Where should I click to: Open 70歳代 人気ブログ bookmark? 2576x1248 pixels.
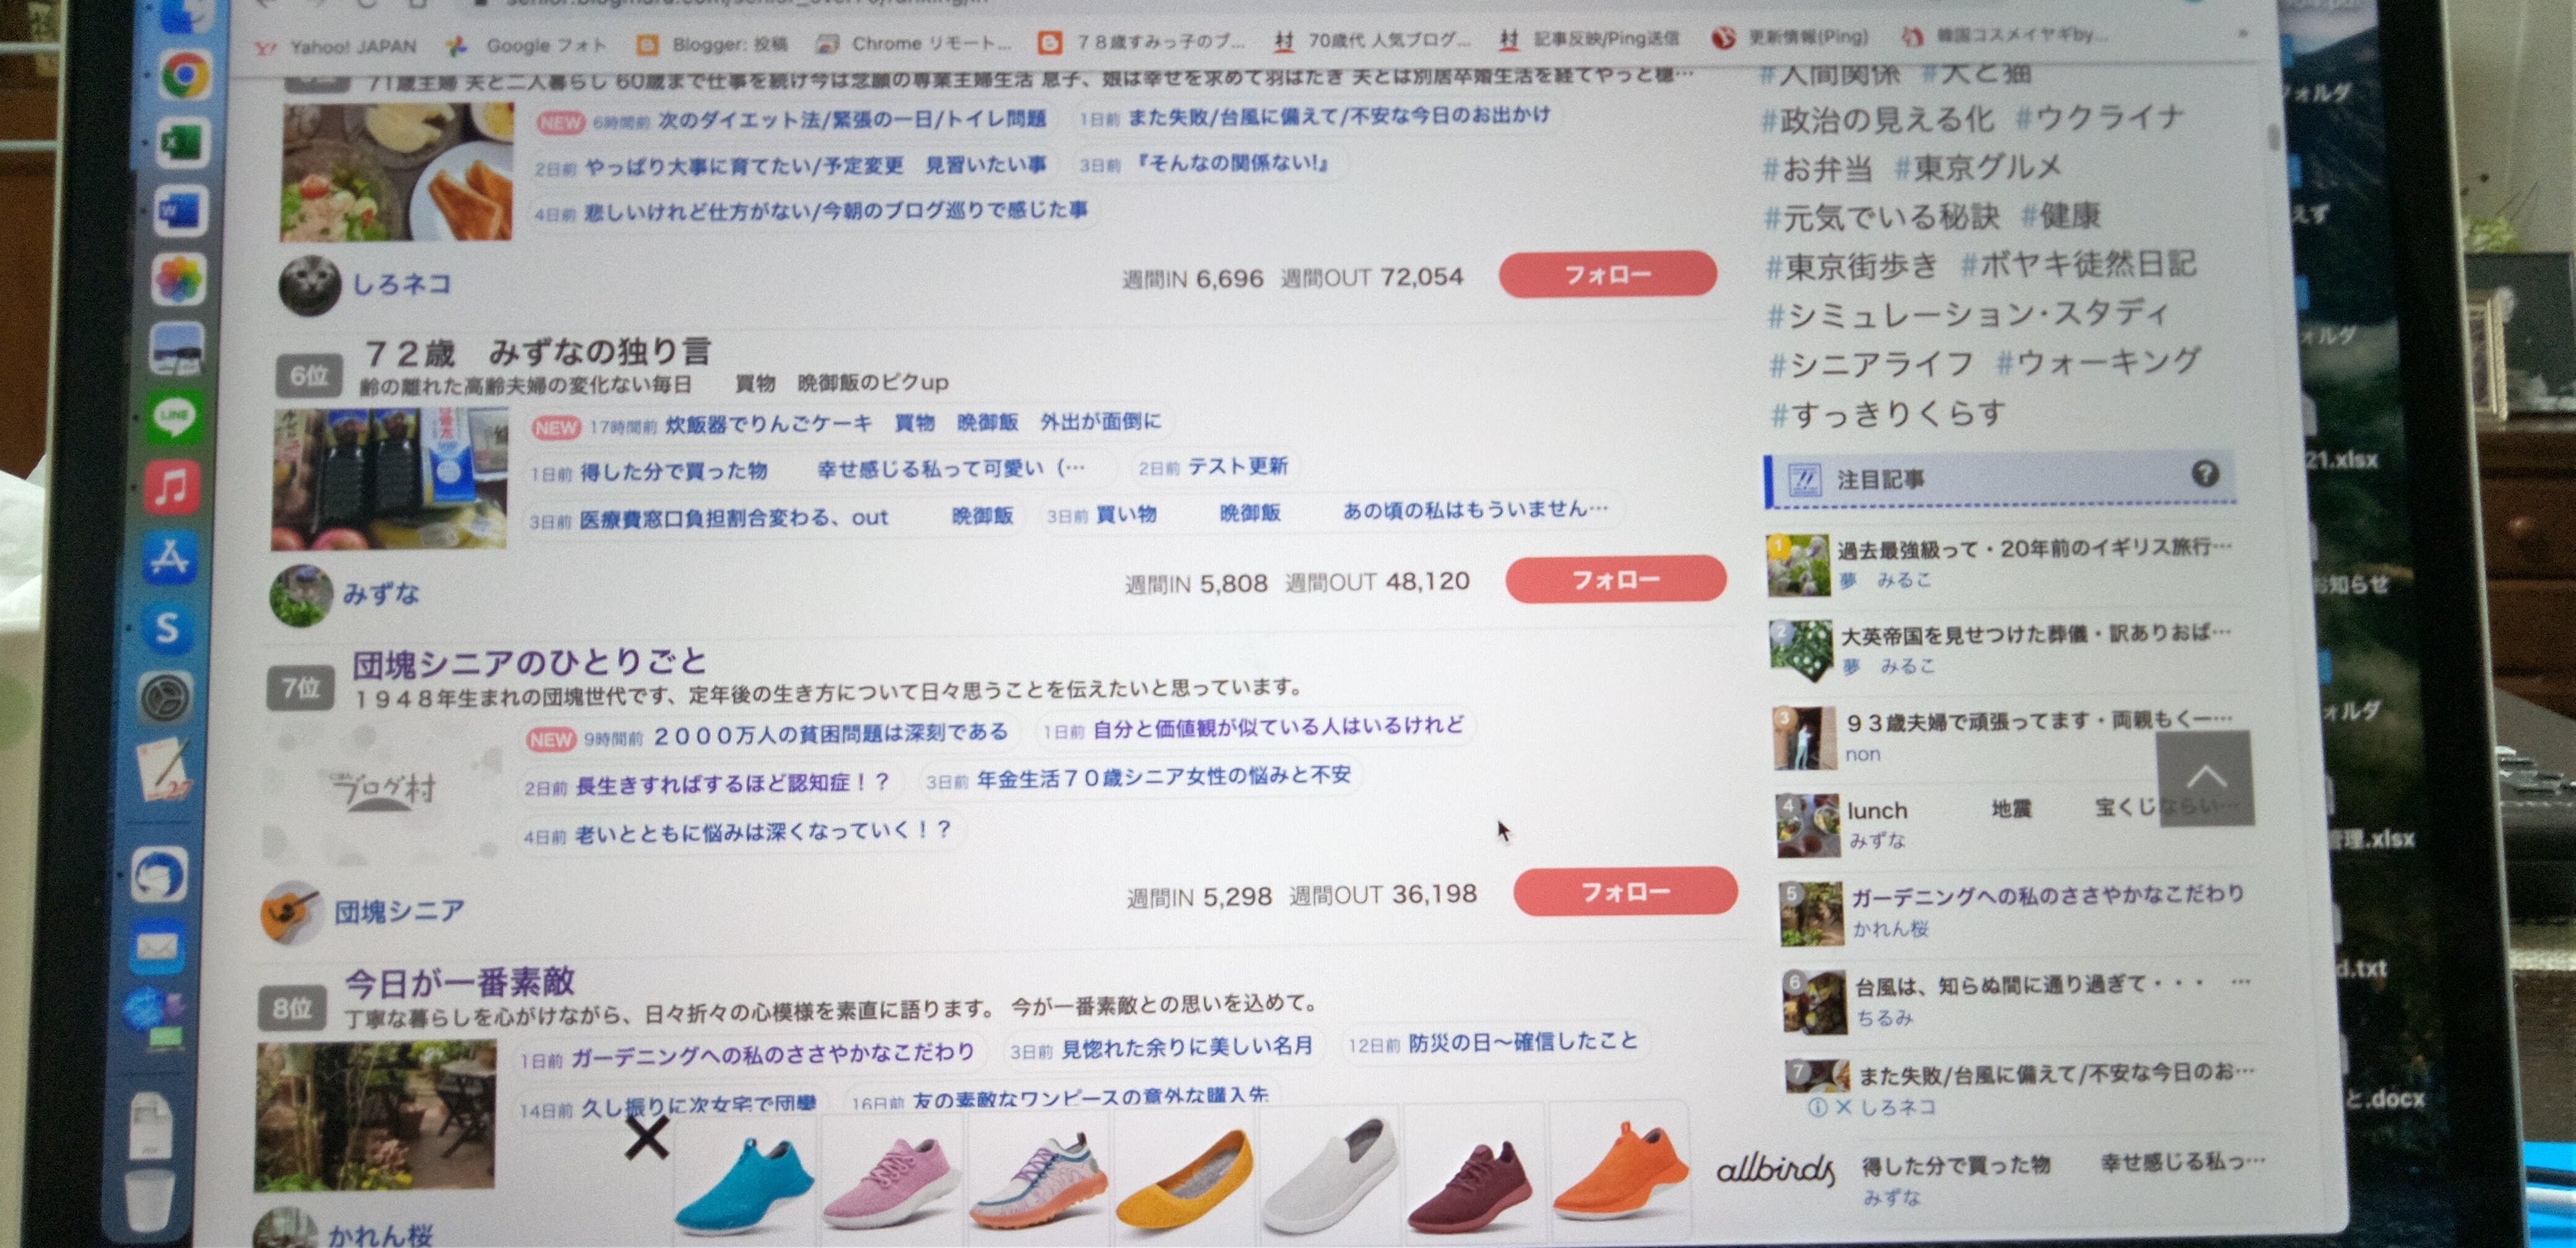coord(1372,41)
